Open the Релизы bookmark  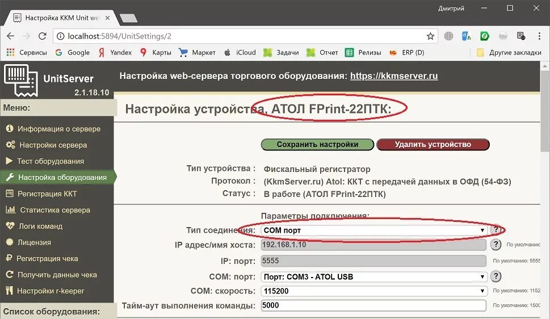coord(363,53)
